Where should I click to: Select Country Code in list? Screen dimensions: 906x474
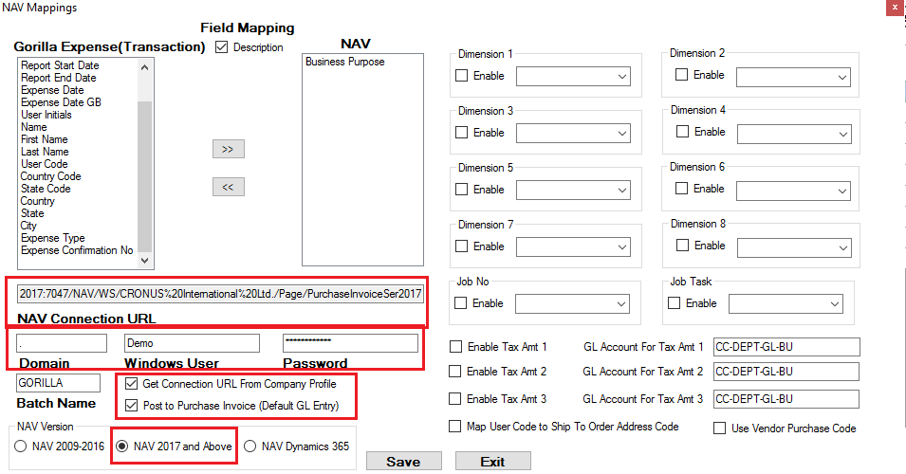click(x=51, y=176)
